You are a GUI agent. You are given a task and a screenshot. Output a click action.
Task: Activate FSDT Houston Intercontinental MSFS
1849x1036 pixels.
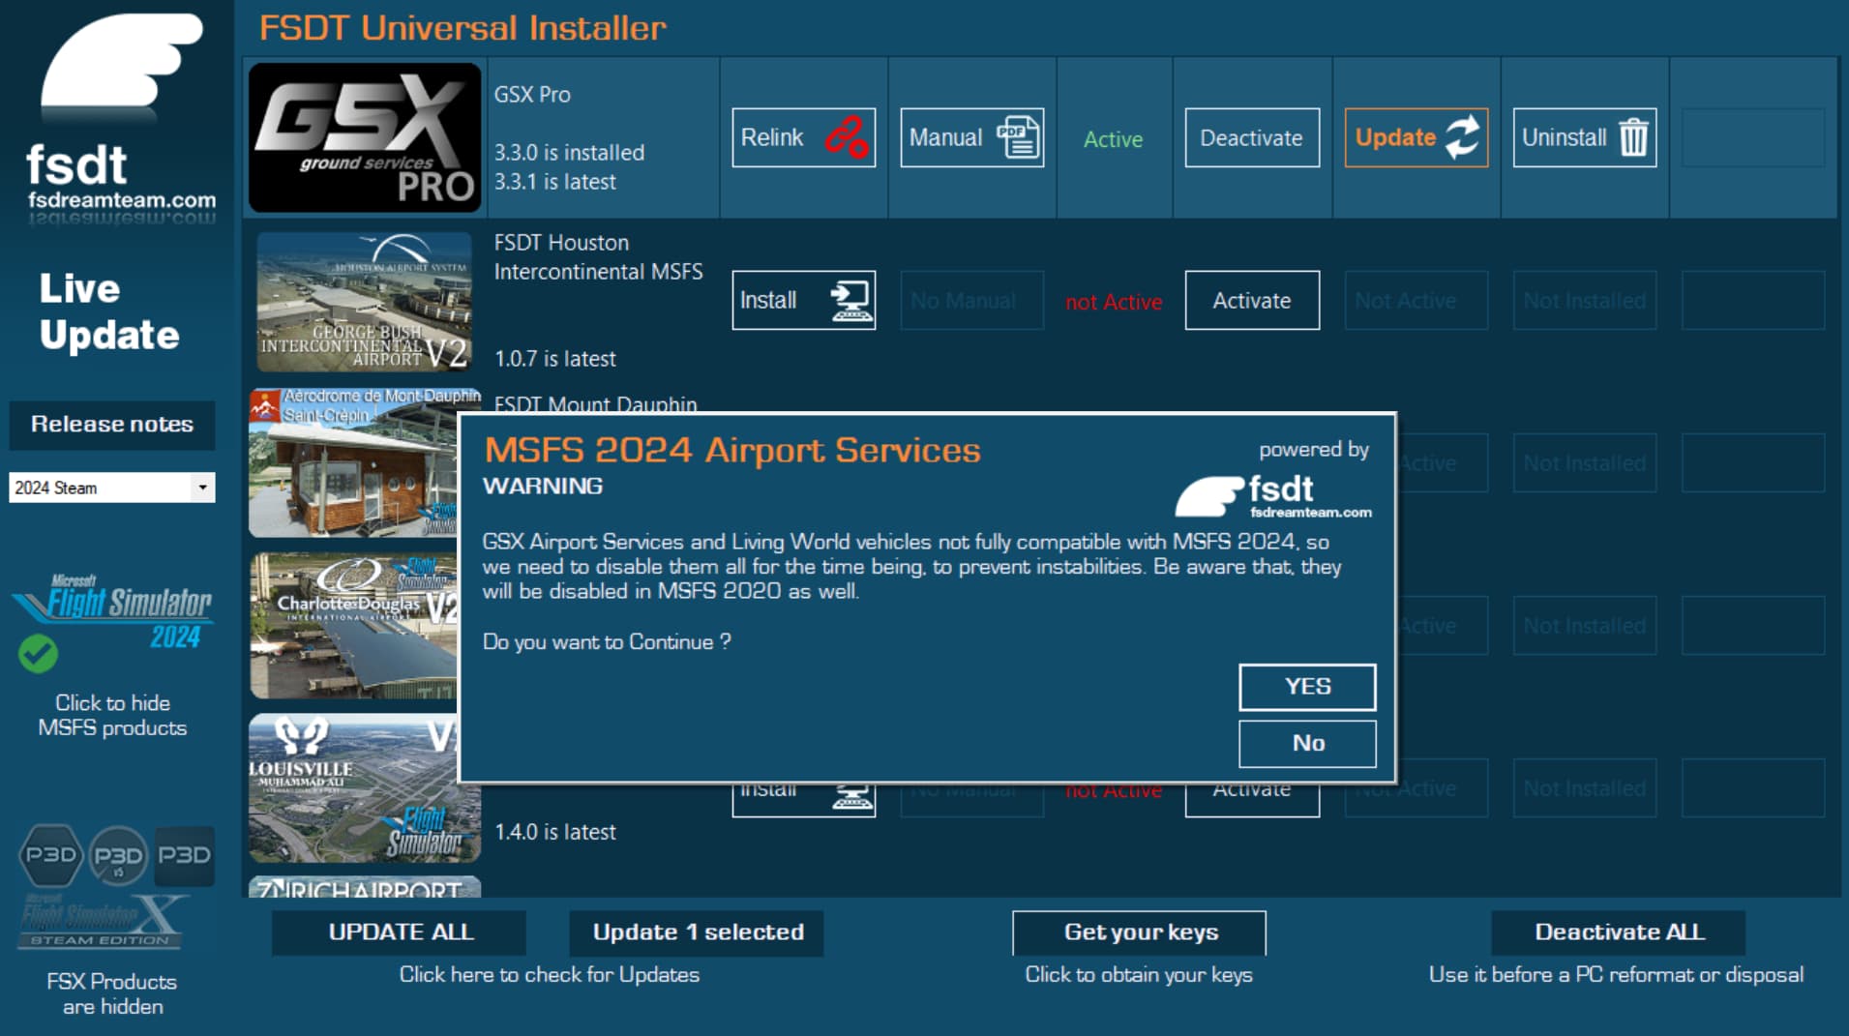click(1252, 300)
